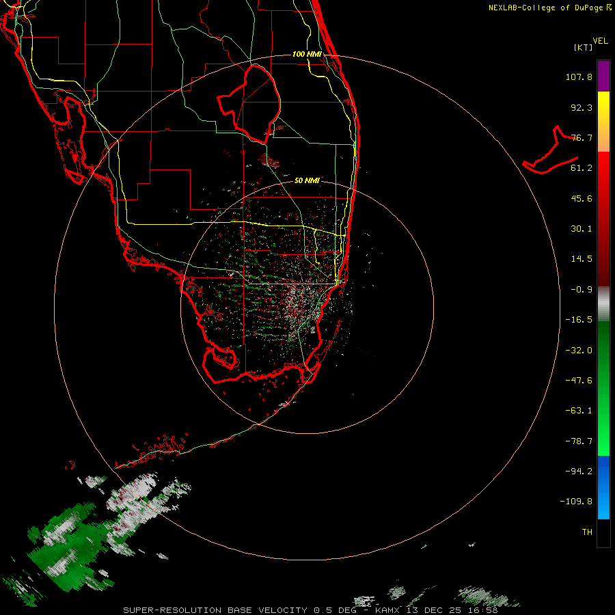Click the [KT] units label
615x615 pixels.
(584, 47)
